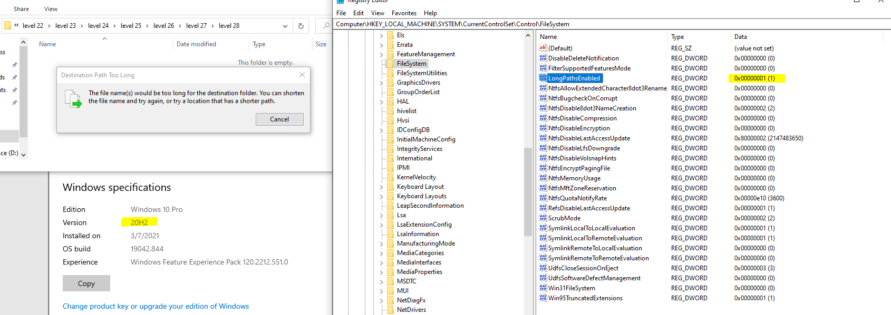Select the LongPathsEnabled value icon
The width and height of the screenshot is (891, 315).
tap(543, 78)
